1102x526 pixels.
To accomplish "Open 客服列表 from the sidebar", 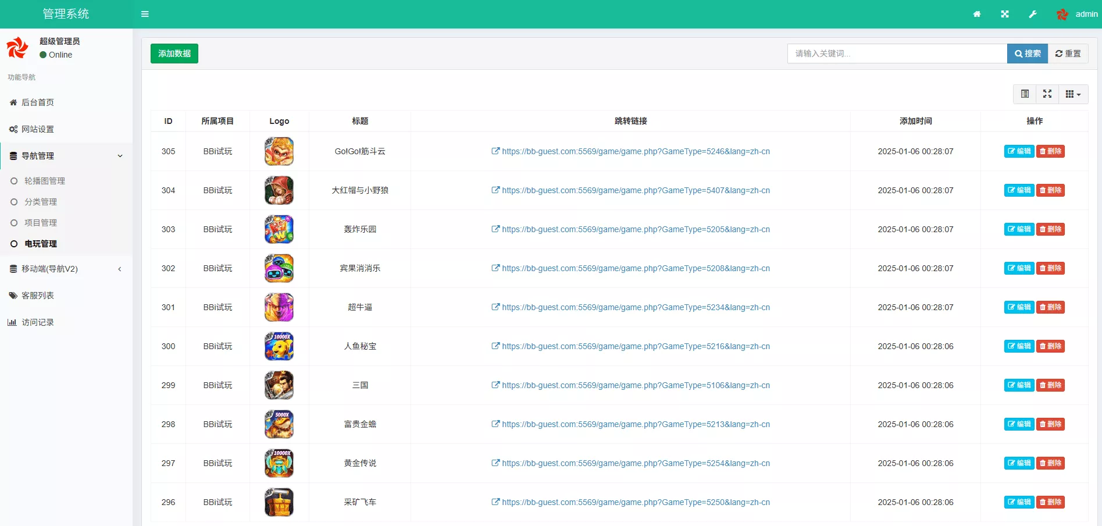I will [x=37, y=296].
